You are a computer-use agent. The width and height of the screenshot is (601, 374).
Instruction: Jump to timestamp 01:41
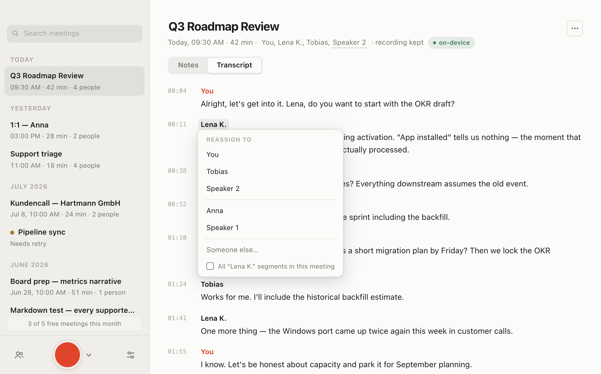coord(177,318)
